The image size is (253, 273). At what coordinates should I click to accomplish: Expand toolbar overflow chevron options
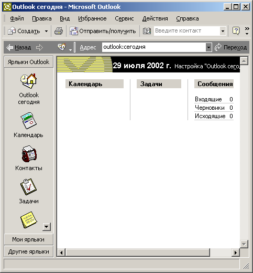point(247,31)
